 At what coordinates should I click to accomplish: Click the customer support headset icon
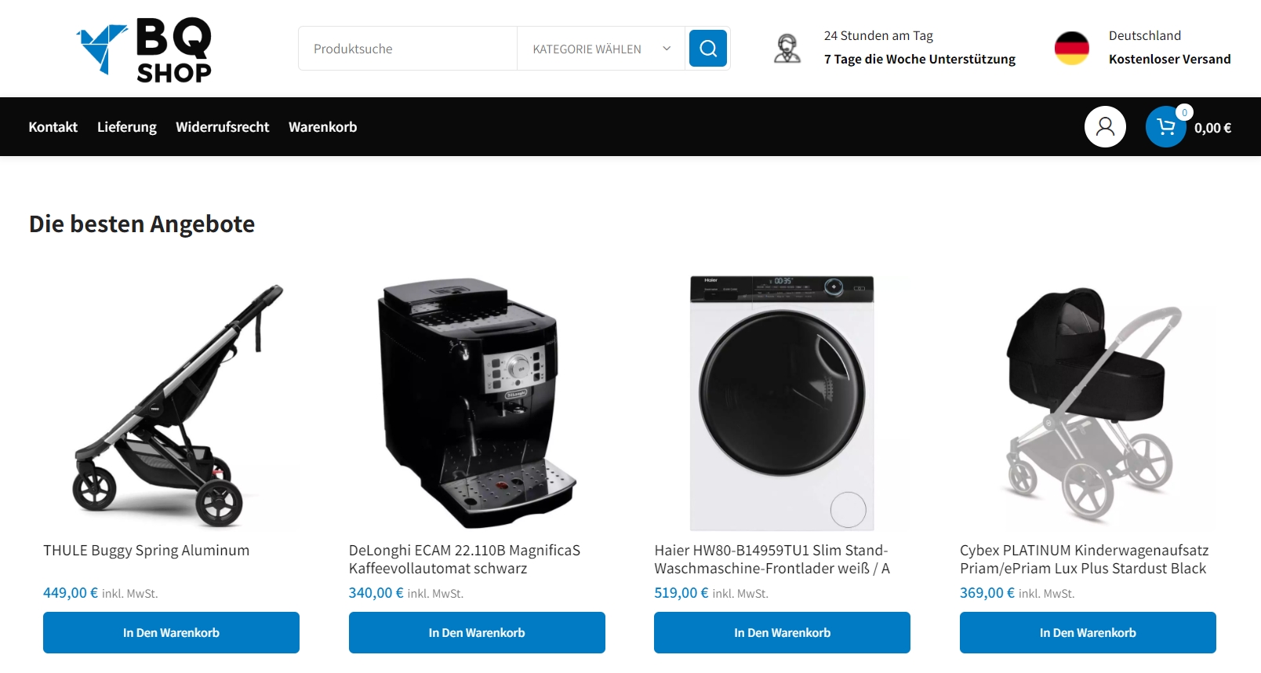point(787,49)
